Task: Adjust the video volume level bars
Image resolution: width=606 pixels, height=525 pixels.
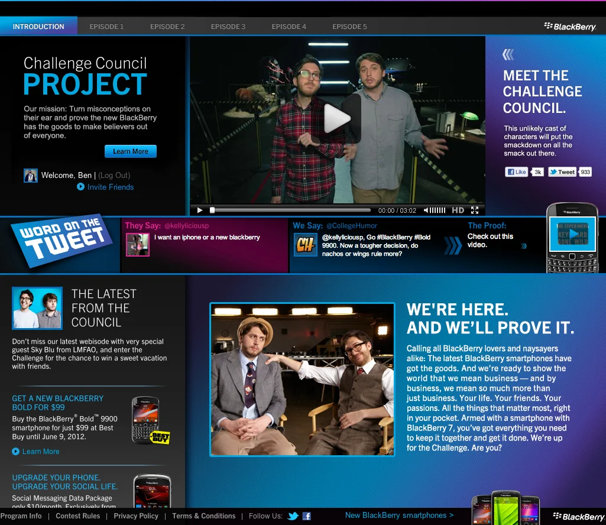Action: 438,210
